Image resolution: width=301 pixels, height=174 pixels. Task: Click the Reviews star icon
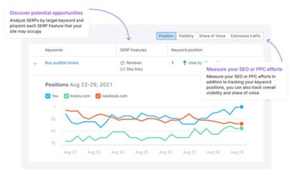pos(122,63)
